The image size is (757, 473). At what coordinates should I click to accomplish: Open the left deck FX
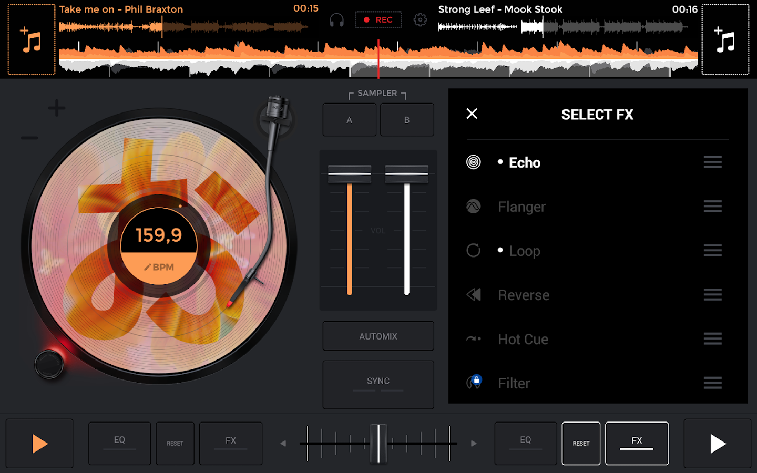(231, 444)
